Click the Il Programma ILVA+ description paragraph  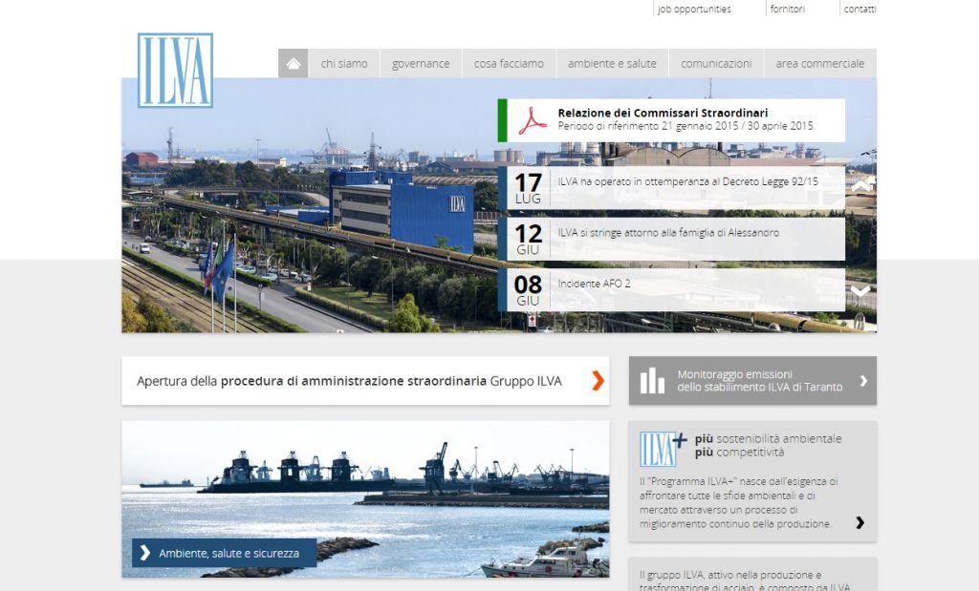[739, 502]
